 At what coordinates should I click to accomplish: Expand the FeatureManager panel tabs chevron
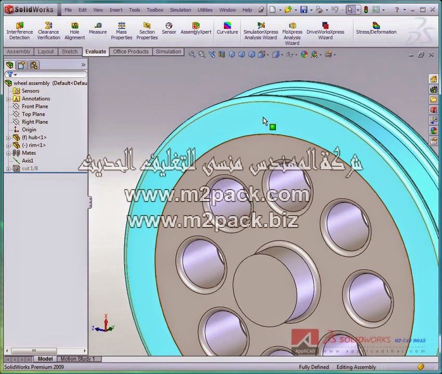click(83, 65)
